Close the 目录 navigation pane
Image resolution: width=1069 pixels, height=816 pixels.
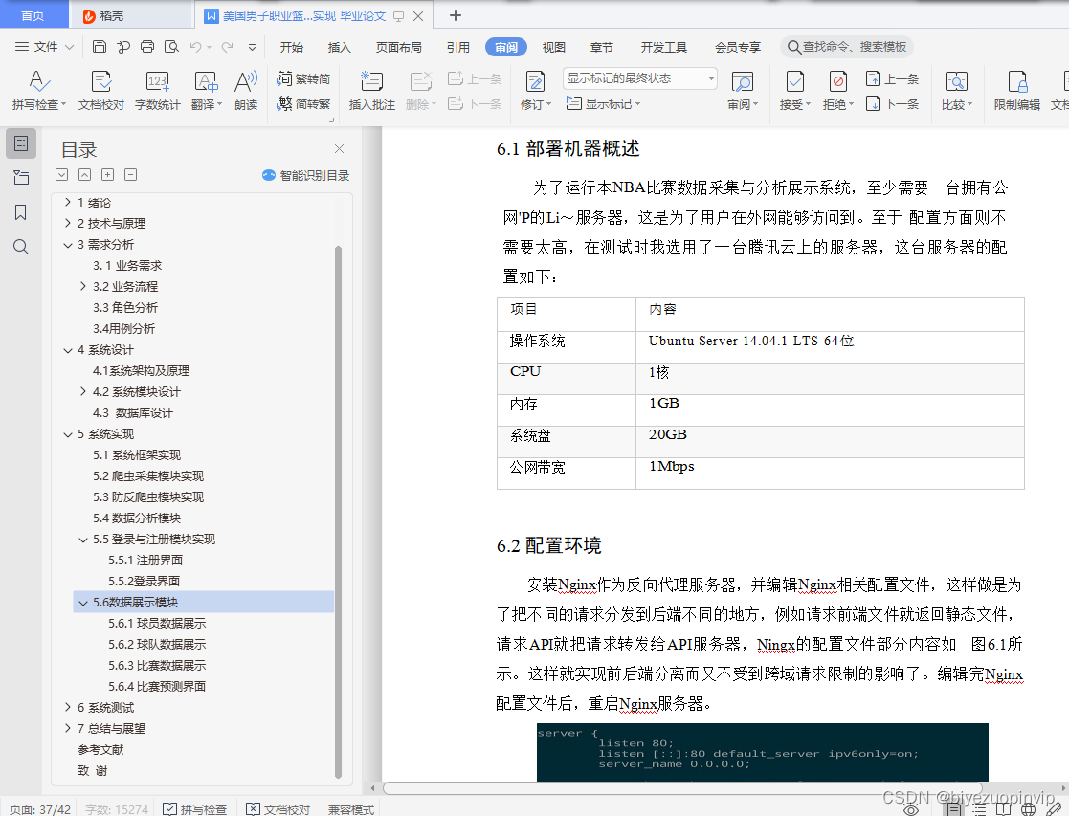coord(339,148)
